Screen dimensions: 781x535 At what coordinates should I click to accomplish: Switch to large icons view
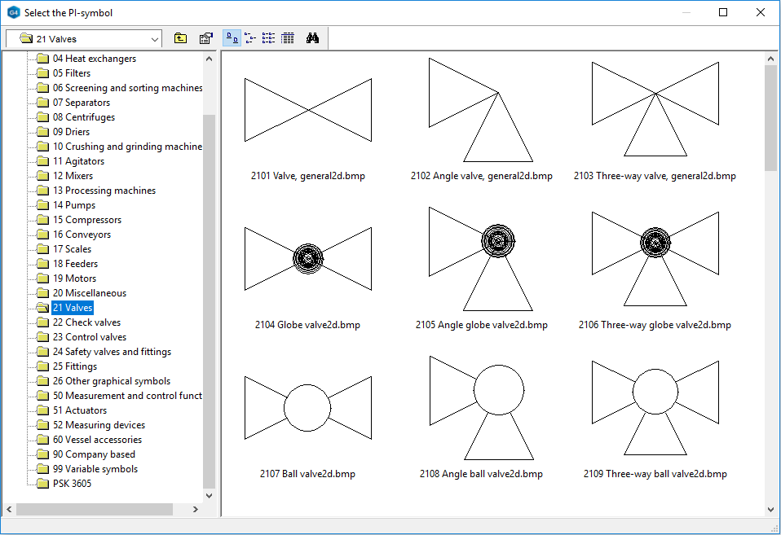[232, 38]
